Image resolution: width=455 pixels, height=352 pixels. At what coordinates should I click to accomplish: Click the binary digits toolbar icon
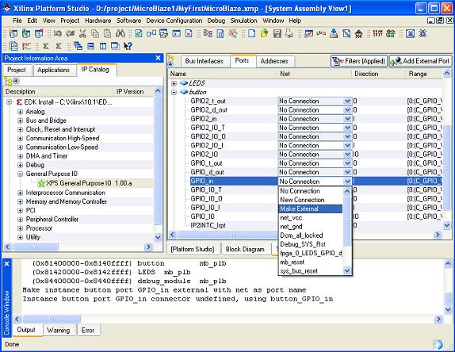pos(378,33)
